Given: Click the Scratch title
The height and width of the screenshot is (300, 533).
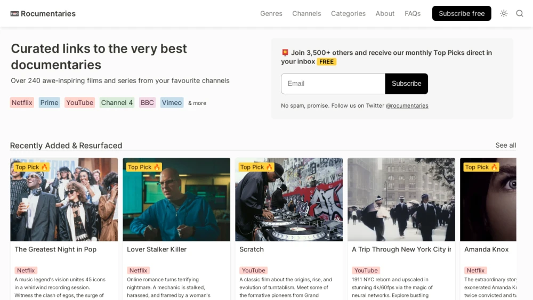Looking at the screenshot, I should tap(252, 249).
